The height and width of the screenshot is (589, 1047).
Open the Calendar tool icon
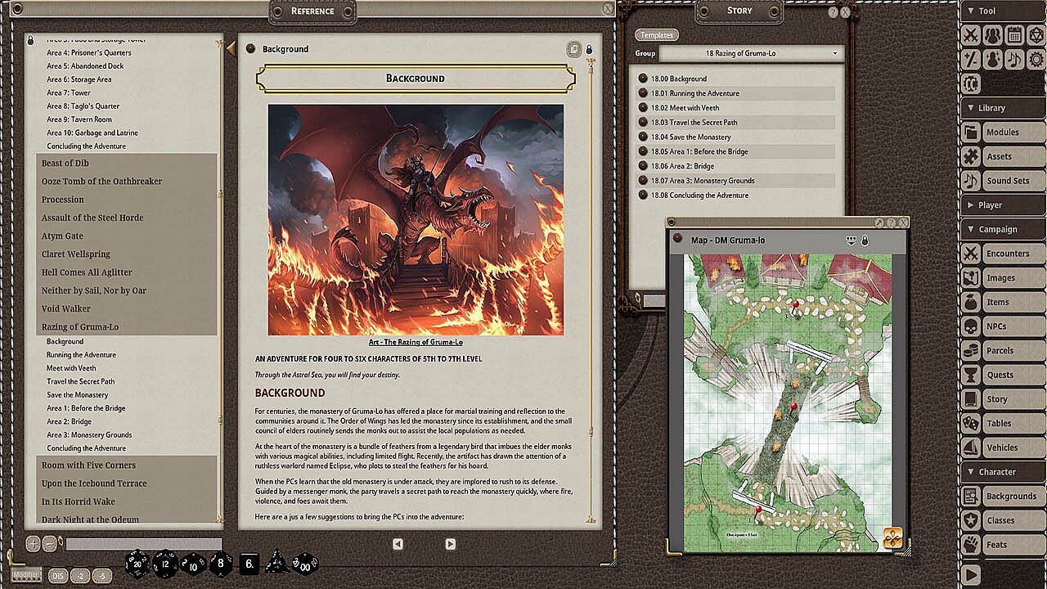pyautogui.click(x=1014, y=35)
